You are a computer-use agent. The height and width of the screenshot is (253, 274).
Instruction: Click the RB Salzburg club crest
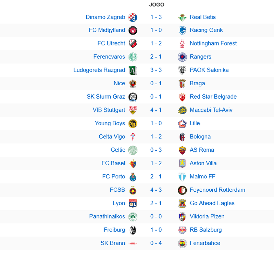coord(182,230)
